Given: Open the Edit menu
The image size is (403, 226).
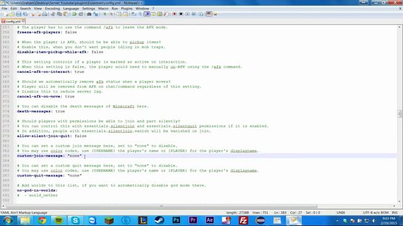Looking at the screenshot, I should [14, 8].
